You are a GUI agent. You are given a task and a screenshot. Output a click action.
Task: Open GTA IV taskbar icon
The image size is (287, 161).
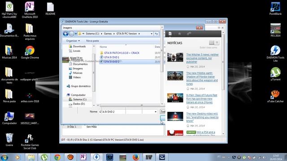coord(149,157)
